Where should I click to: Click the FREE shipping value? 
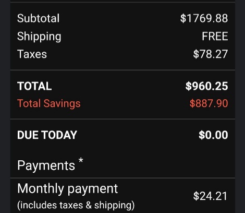click(215, 36)
